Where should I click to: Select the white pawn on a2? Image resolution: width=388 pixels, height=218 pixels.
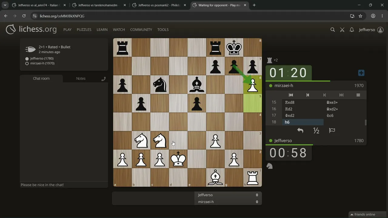pyautogui.click(x=122, y=159)
